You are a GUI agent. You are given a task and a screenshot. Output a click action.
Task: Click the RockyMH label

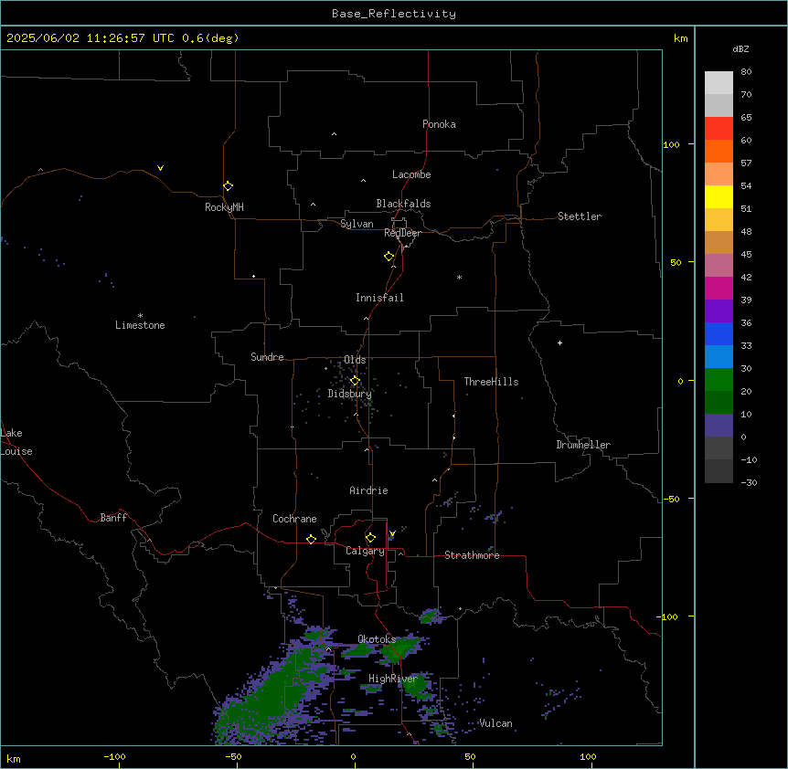(x=224, y=207)
